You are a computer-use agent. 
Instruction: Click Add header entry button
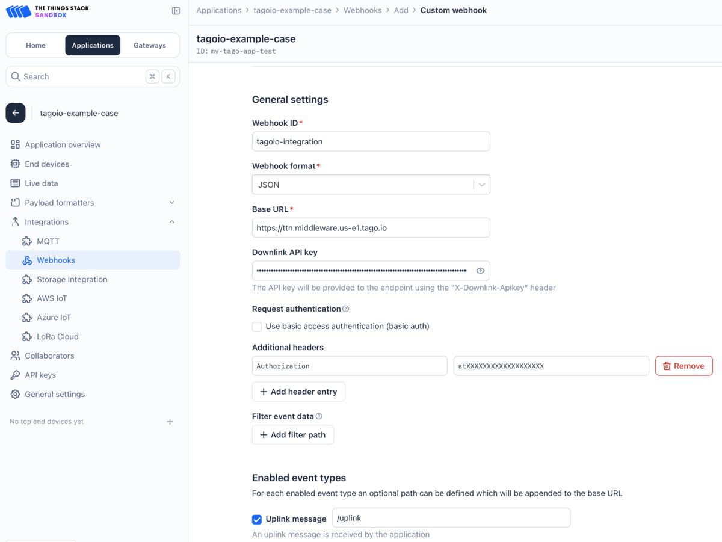(x=298, y=392)
